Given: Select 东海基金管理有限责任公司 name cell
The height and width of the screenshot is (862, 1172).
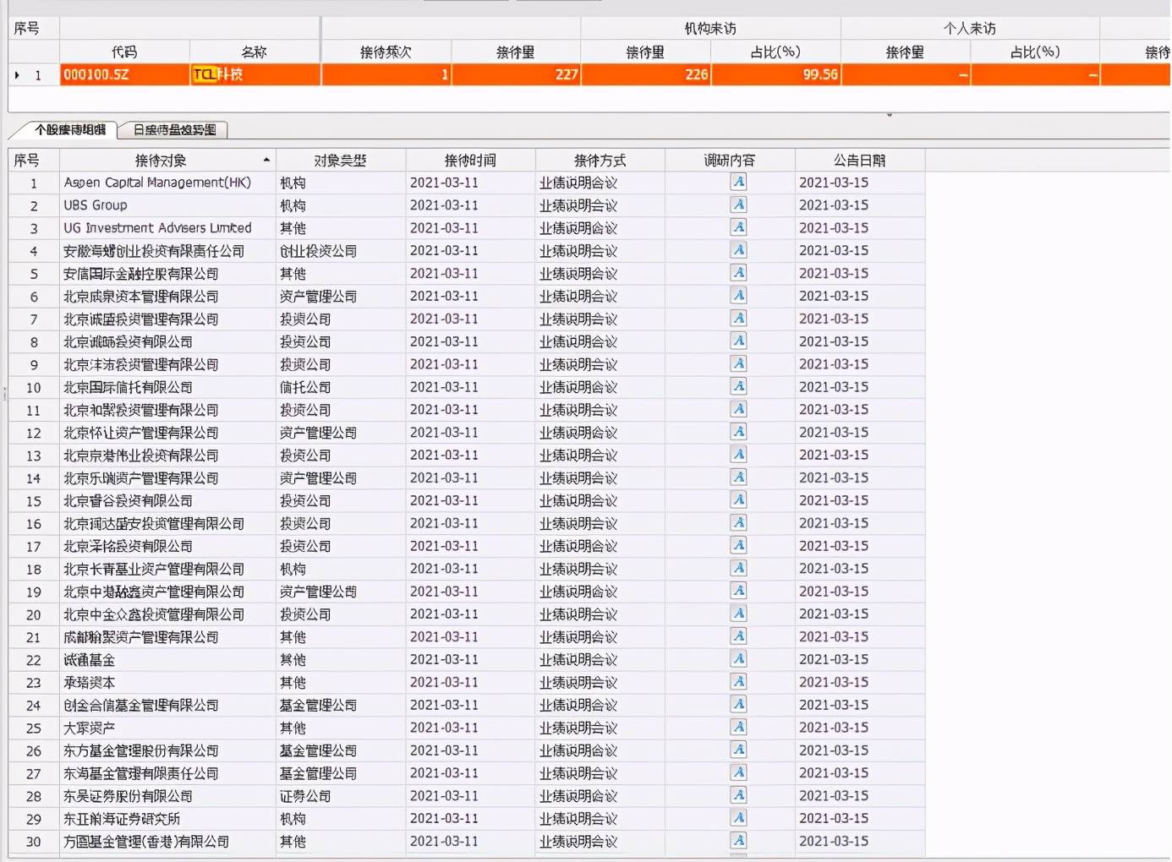Looking at the screenshot, I should click(167, 772).
